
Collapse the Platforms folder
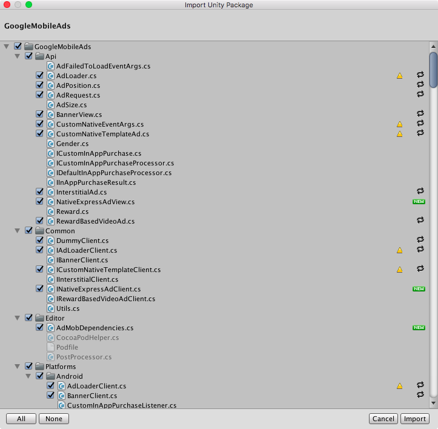coord(18,367)
